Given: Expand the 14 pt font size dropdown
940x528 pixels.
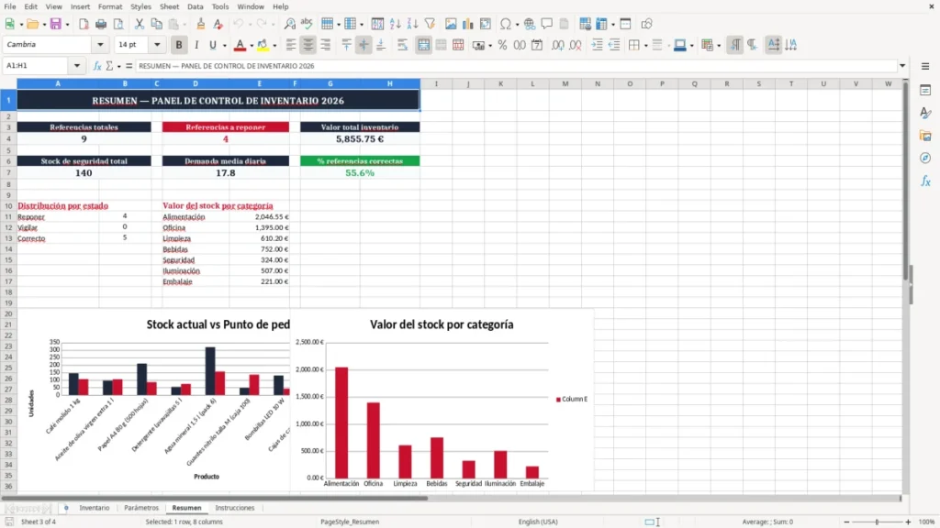Looking at the screenshot, I should pyautogui.click(x=157, y=45).
